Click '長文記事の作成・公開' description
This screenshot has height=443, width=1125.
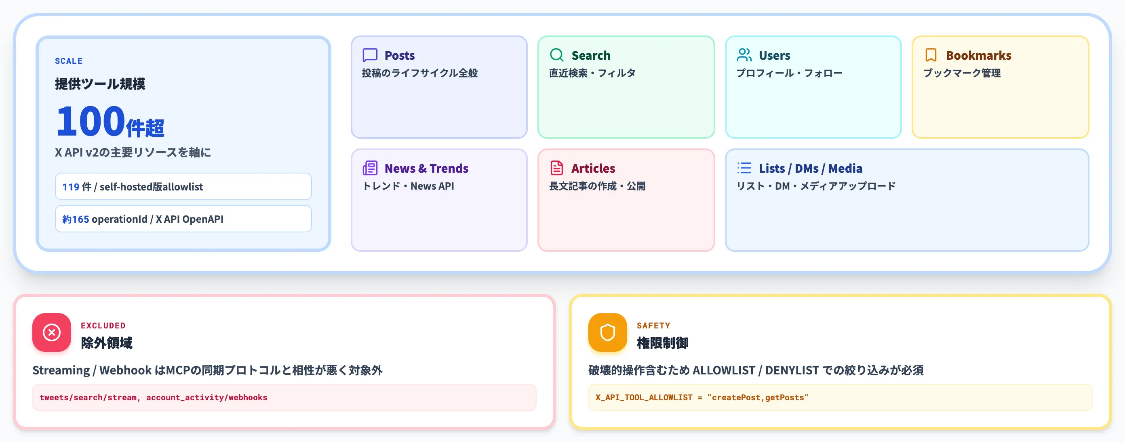coord(597,186)
